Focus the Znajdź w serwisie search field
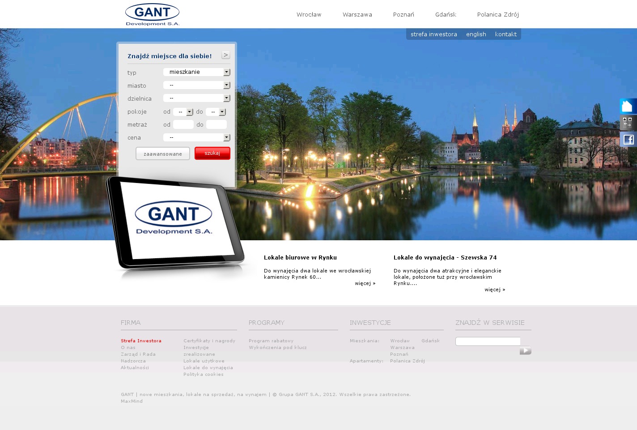 coord(488,341)
